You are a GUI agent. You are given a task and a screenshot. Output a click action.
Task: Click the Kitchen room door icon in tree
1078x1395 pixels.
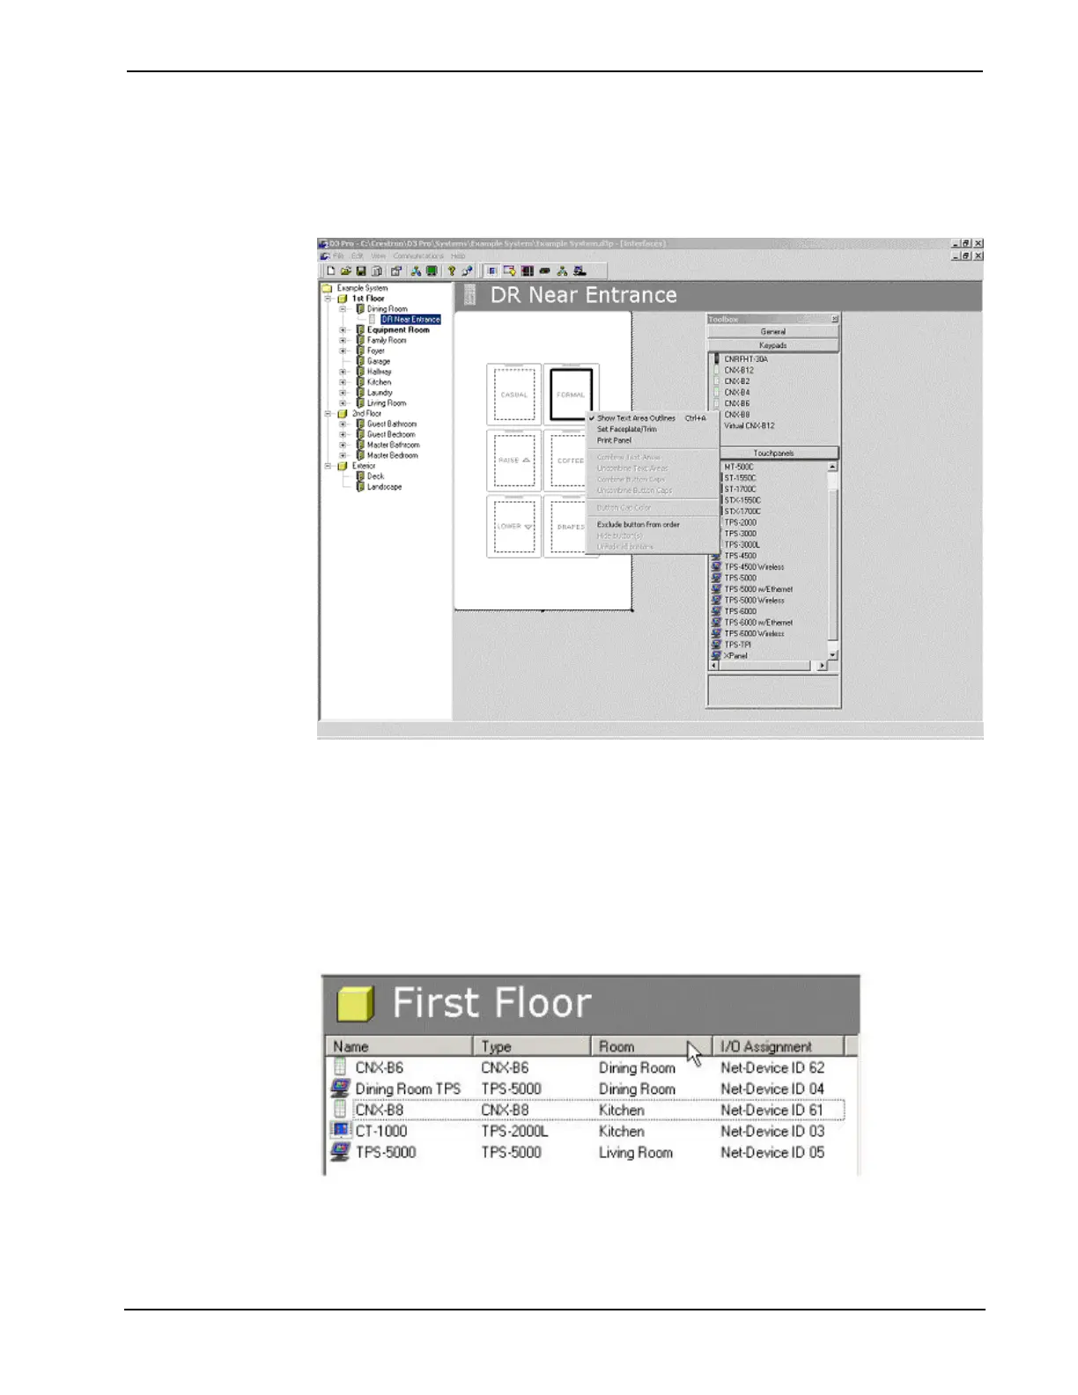[360, 382]
